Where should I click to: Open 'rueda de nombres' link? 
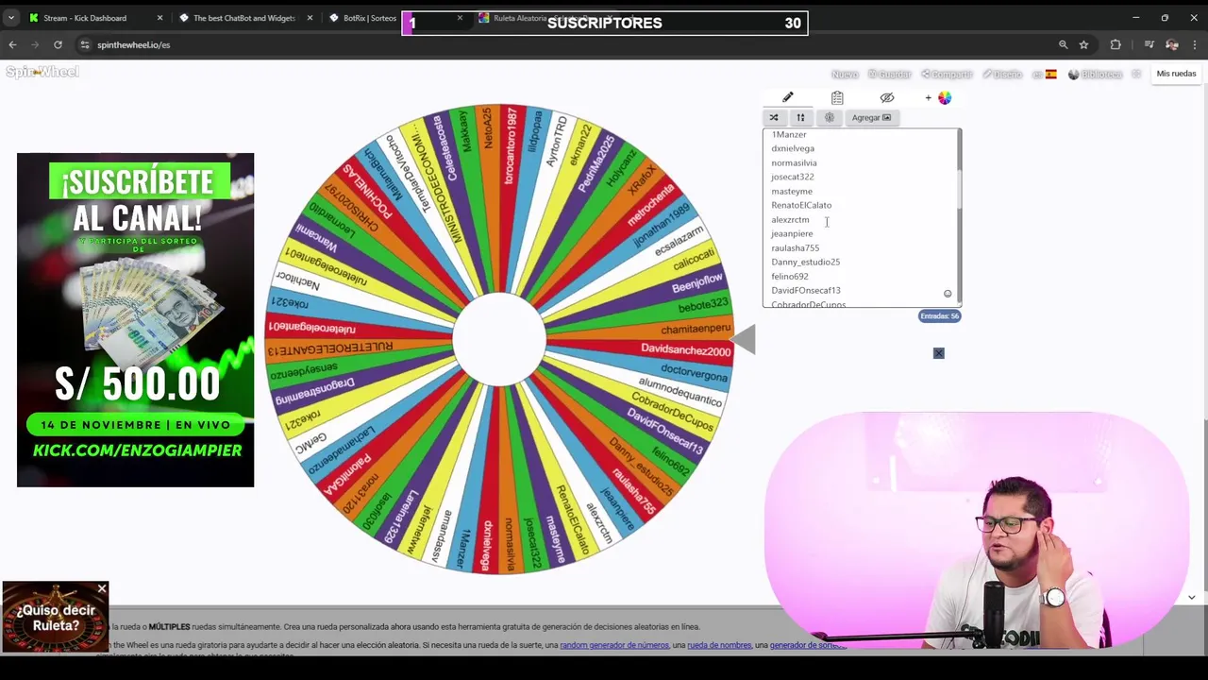coord(719,645)
